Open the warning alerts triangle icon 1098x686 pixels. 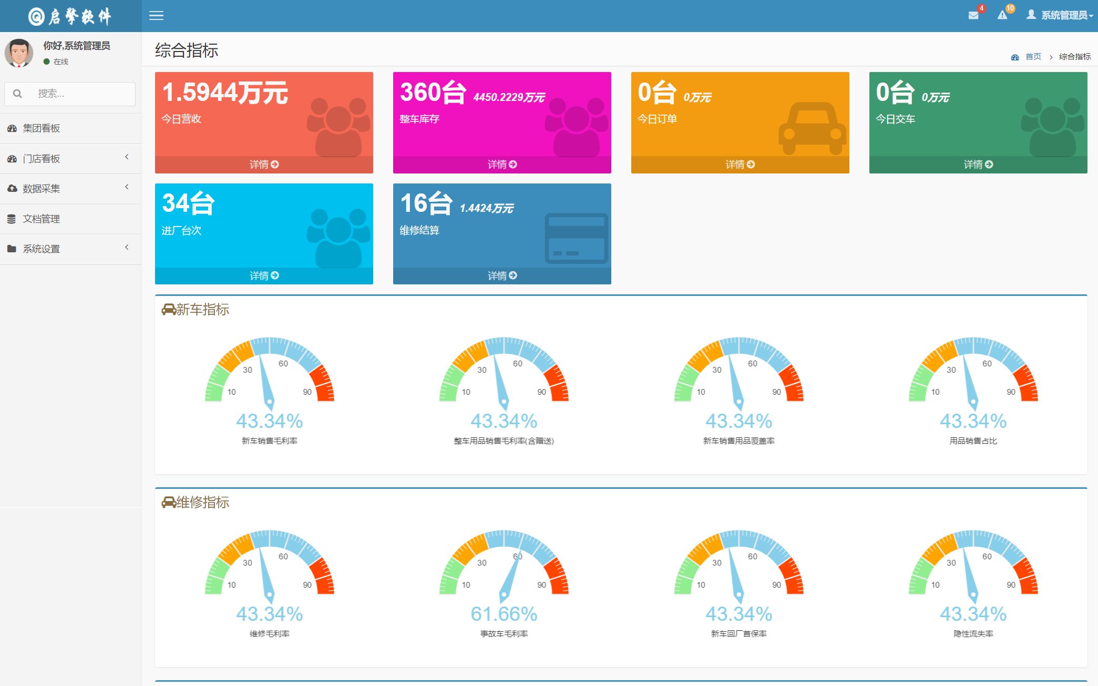[x=1002, y=15]
